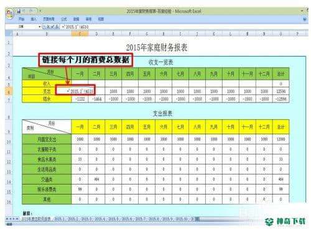311x233 pixels.
Task: Select the 一月 支出 cell being edited
Action: (x=80, y=91)
